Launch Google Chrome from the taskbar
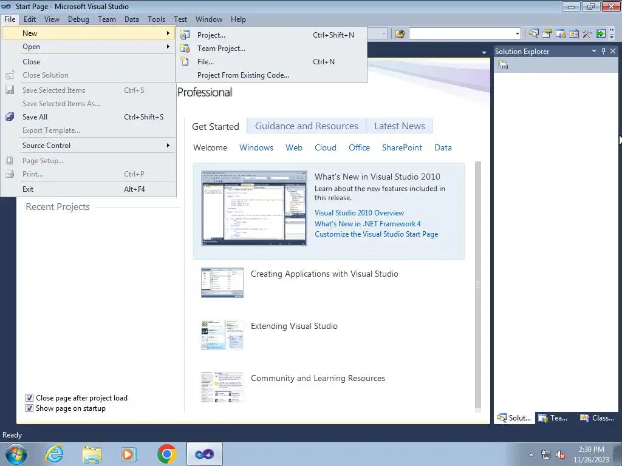622x466 pixels. pyautogui.click(x=166, y=454)
